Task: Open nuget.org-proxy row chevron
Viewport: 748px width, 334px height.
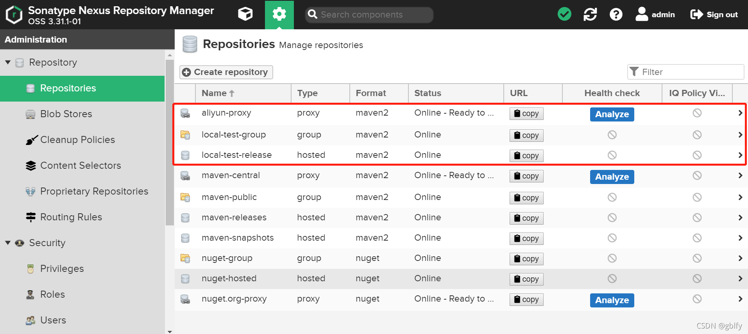Action: (x=740, y=299)
